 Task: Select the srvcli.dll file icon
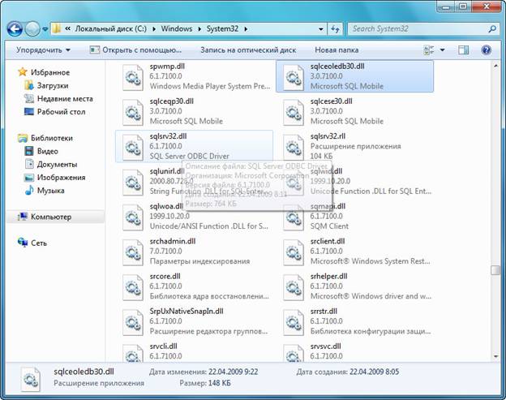[133, 353]
